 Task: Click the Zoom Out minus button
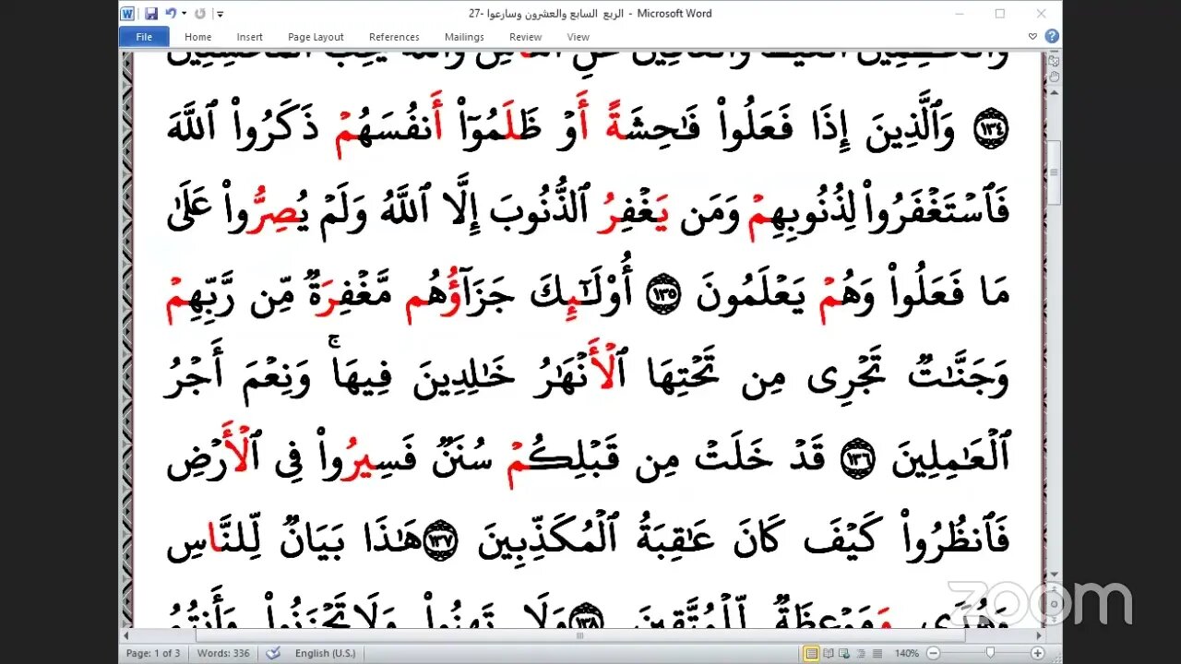933,653
